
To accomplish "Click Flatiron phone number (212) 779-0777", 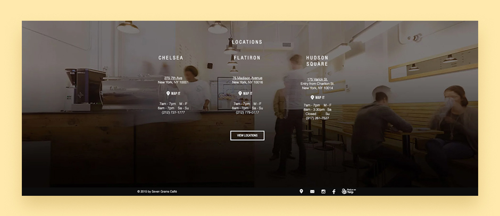I will (x=247, y=113).
